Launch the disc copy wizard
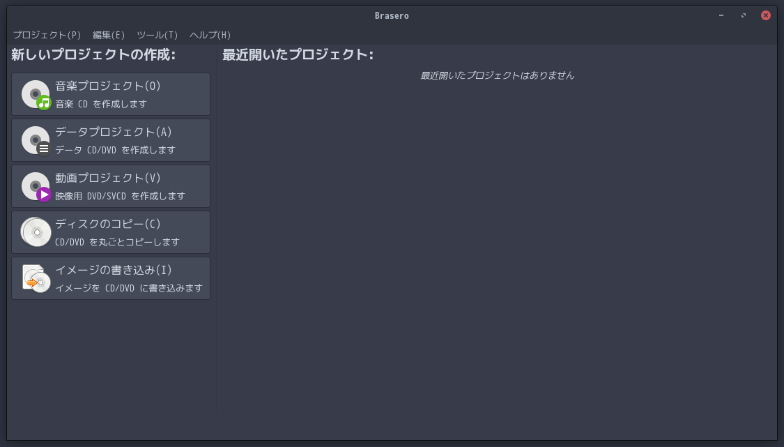784x447 pixels. (x=112, y=232)
